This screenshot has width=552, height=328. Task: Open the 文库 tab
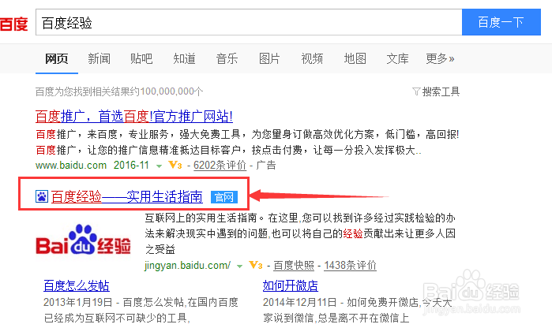coord(397,58)
